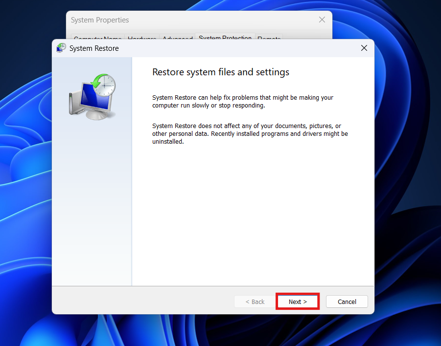Click the System Protection tab
The image size is (441, 346).
coord(225,37)
